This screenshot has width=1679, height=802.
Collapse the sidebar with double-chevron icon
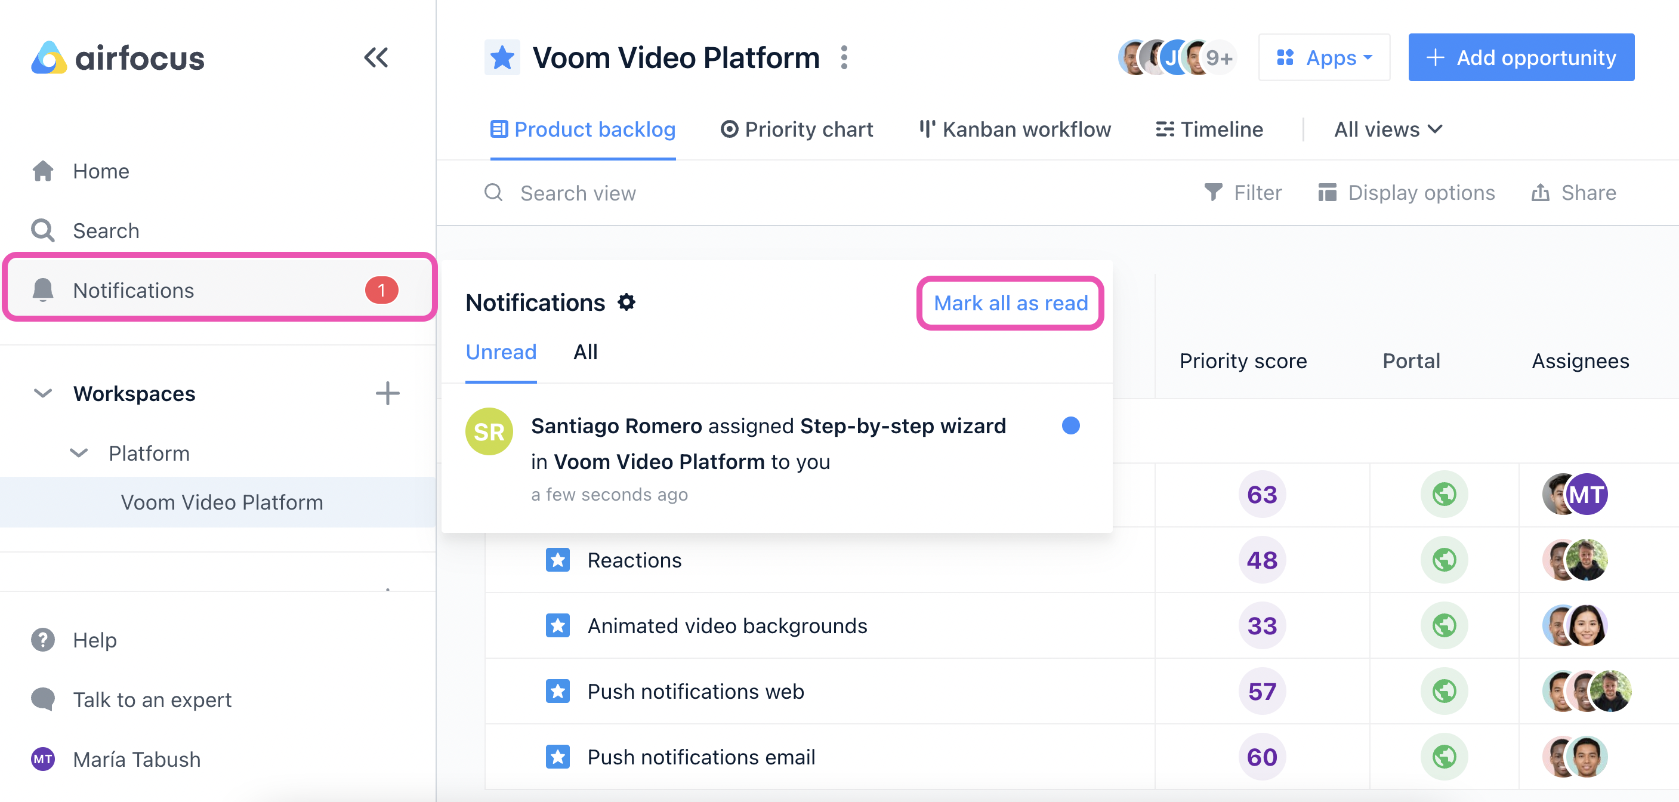click(x=376, y=58)
